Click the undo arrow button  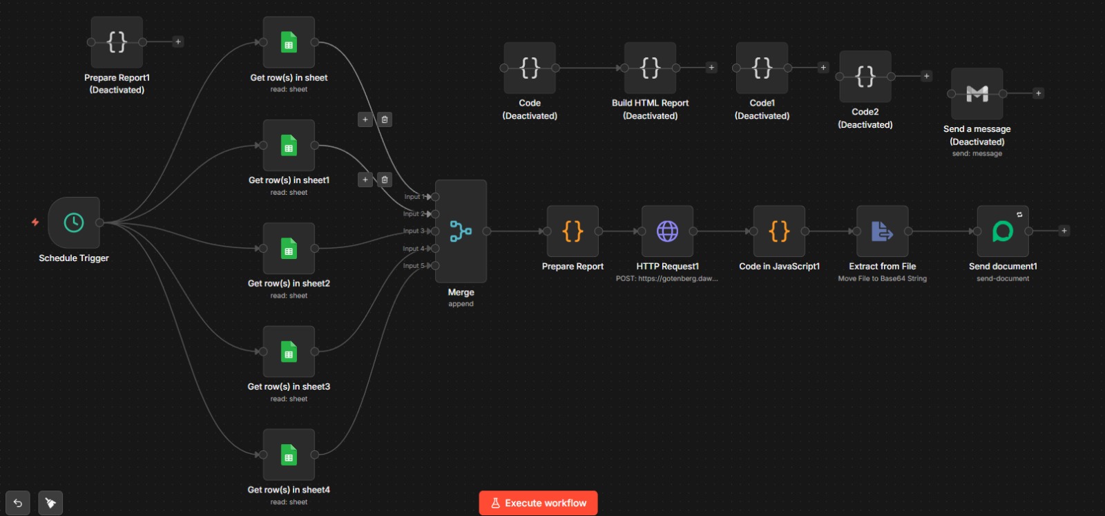click(x=18, y=503)
